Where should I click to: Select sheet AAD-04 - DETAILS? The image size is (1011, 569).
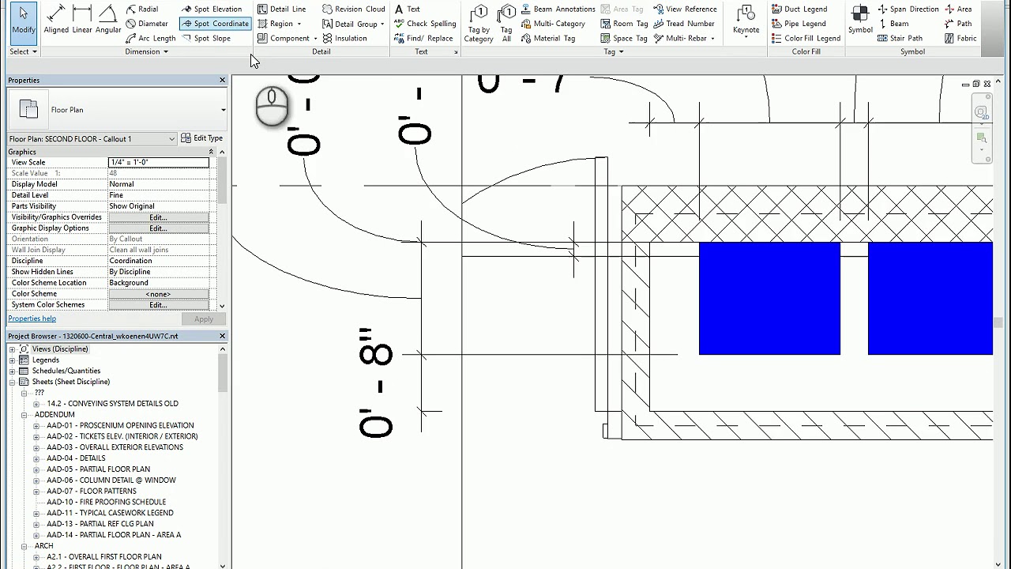click(x=76, y=458)
